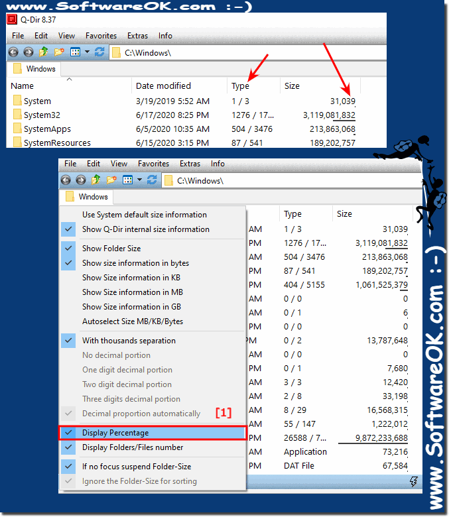Viewport: 449px width, 517px height.
Task: Click date 6/5/2020 10:35 AM
Action: coord(172,129)
